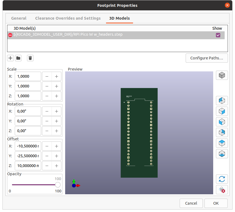Decrease Rotation Z with minus button

pyautogui.click(x=47, y=131)
